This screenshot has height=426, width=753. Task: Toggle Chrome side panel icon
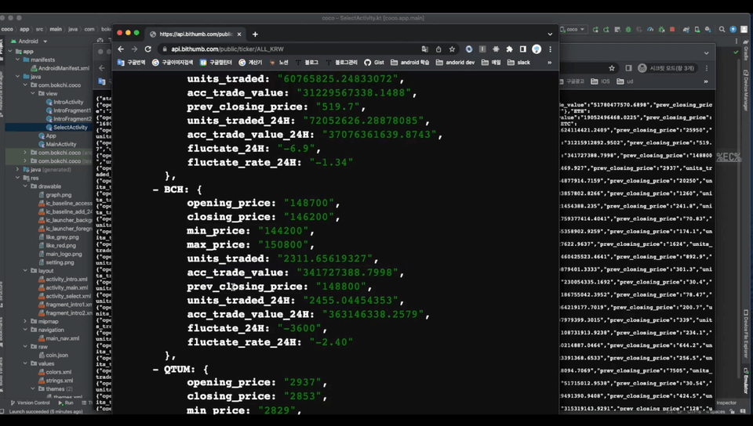(523, 49)
